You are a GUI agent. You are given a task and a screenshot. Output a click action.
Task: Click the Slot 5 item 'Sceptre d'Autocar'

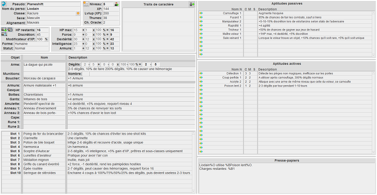click(x=44, y=151)
